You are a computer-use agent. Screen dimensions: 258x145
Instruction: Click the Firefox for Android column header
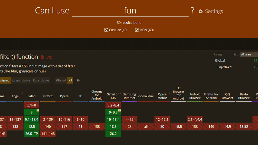click(x=211, y=96)
